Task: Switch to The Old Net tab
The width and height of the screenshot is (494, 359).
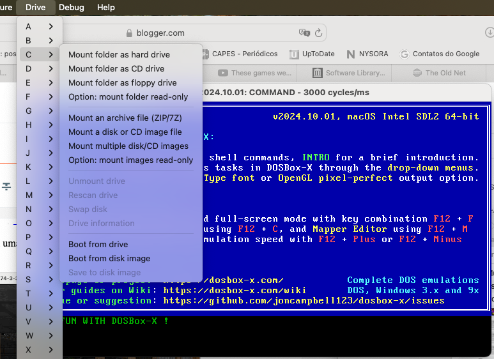Action: (445, 73)
